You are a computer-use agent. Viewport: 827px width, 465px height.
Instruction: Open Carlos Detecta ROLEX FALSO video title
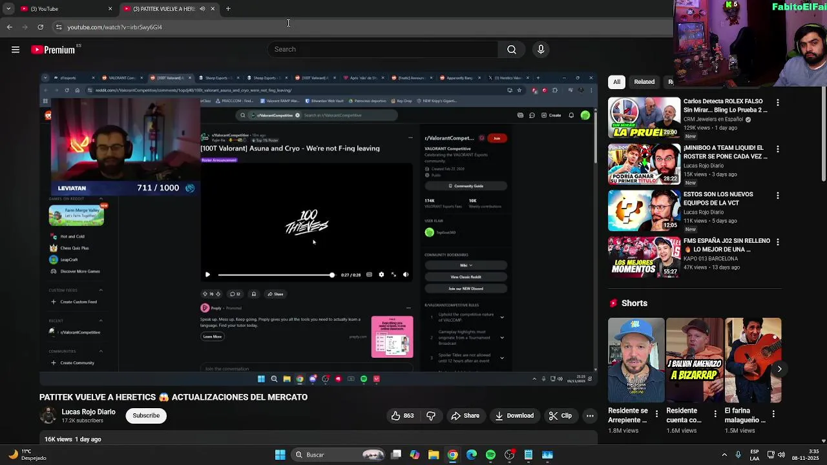tap(726, 106)
